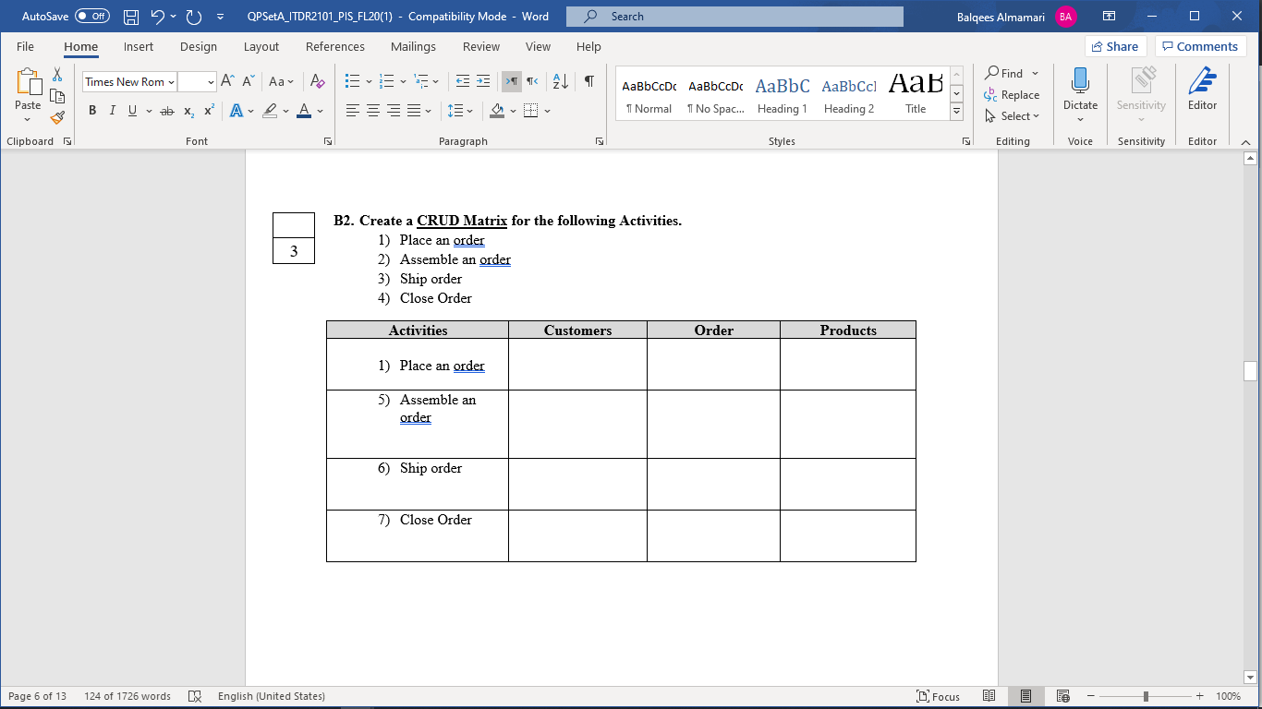Click the Comments button
1262x709 pixels.
click(x=1199, y=46)
